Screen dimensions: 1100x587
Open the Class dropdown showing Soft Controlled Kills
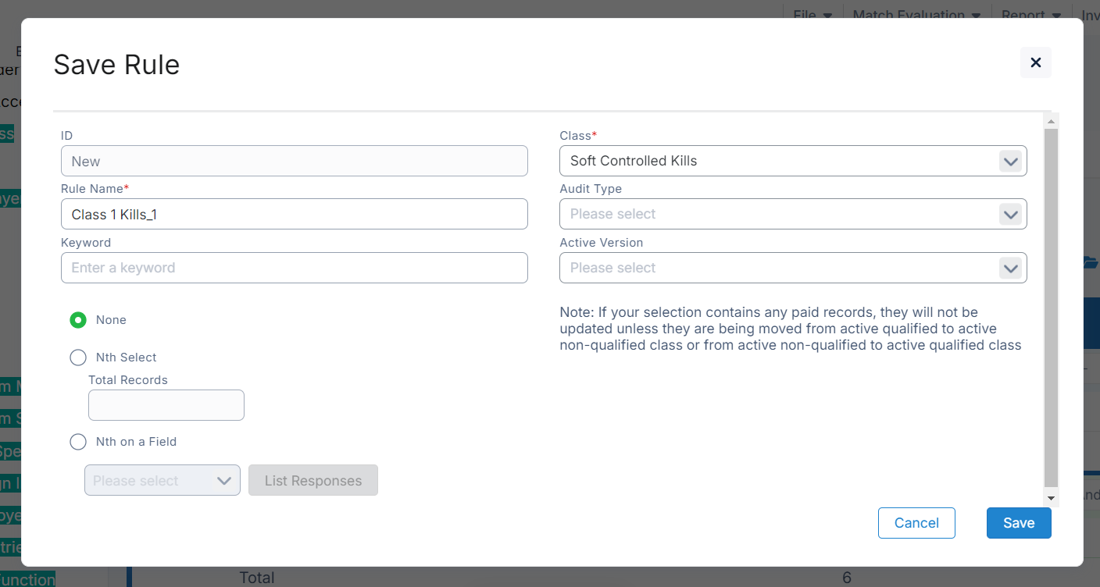(x=781, y=162)
